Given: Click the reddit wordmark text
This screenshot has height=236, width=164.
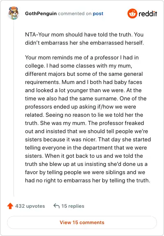Looking at the screenshot, I should pos(148,14).
